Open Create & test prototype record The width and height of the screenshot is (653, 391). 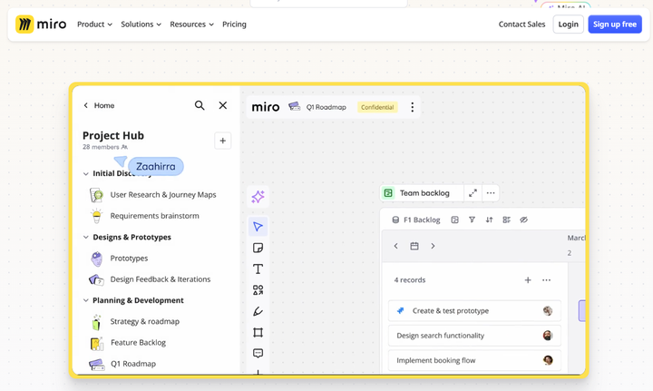474,310
